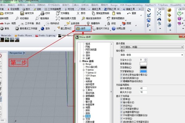Toggle Status Bar (U) checkbox

tap(121, 105)
